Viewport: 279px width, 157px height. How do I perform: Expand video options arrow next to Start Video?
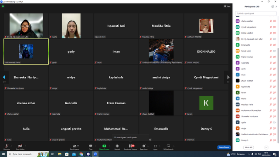[x=25, y=146]
